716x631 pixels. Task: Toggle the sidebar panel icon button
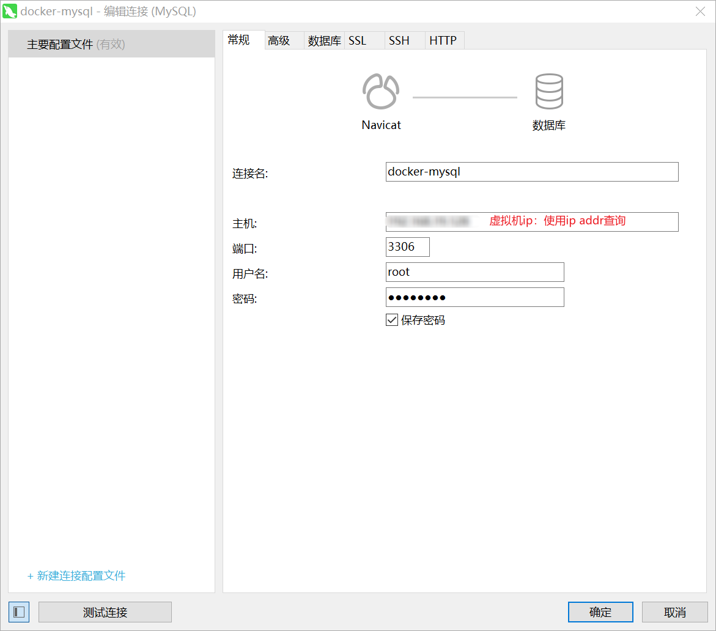[19, 612]
